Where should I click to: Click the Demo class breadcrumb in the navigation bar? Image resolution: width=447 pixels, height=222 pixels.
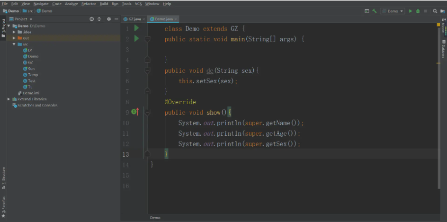pos(45,11)
